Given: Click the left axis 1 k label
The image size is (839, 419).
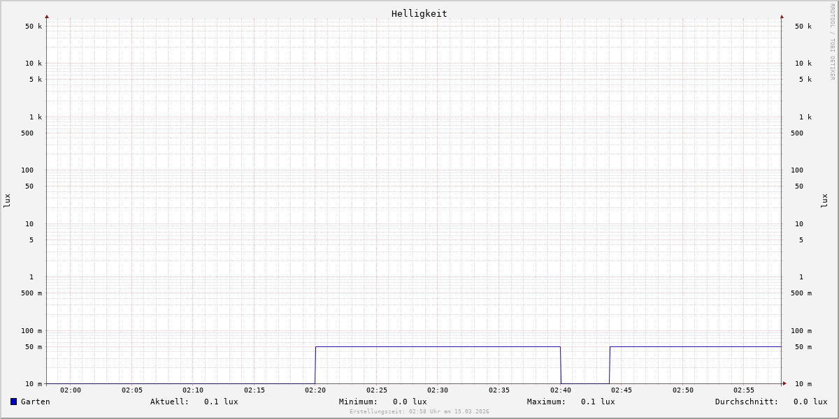Looking at the screenshot, I should [36, 117].
